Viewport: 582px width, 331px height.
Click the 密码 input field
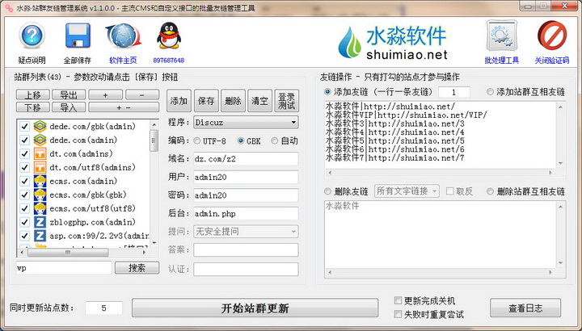[246, 195]
